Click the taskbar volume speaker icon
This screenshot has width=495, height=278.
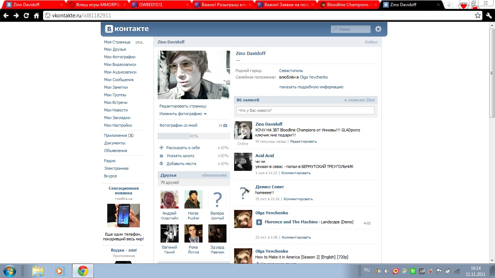click(387, 271)
